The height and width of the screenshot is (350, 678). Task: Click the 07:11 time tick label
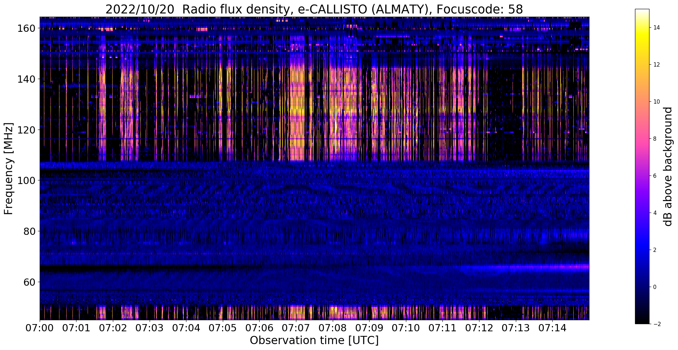click(x=443, y=328)
